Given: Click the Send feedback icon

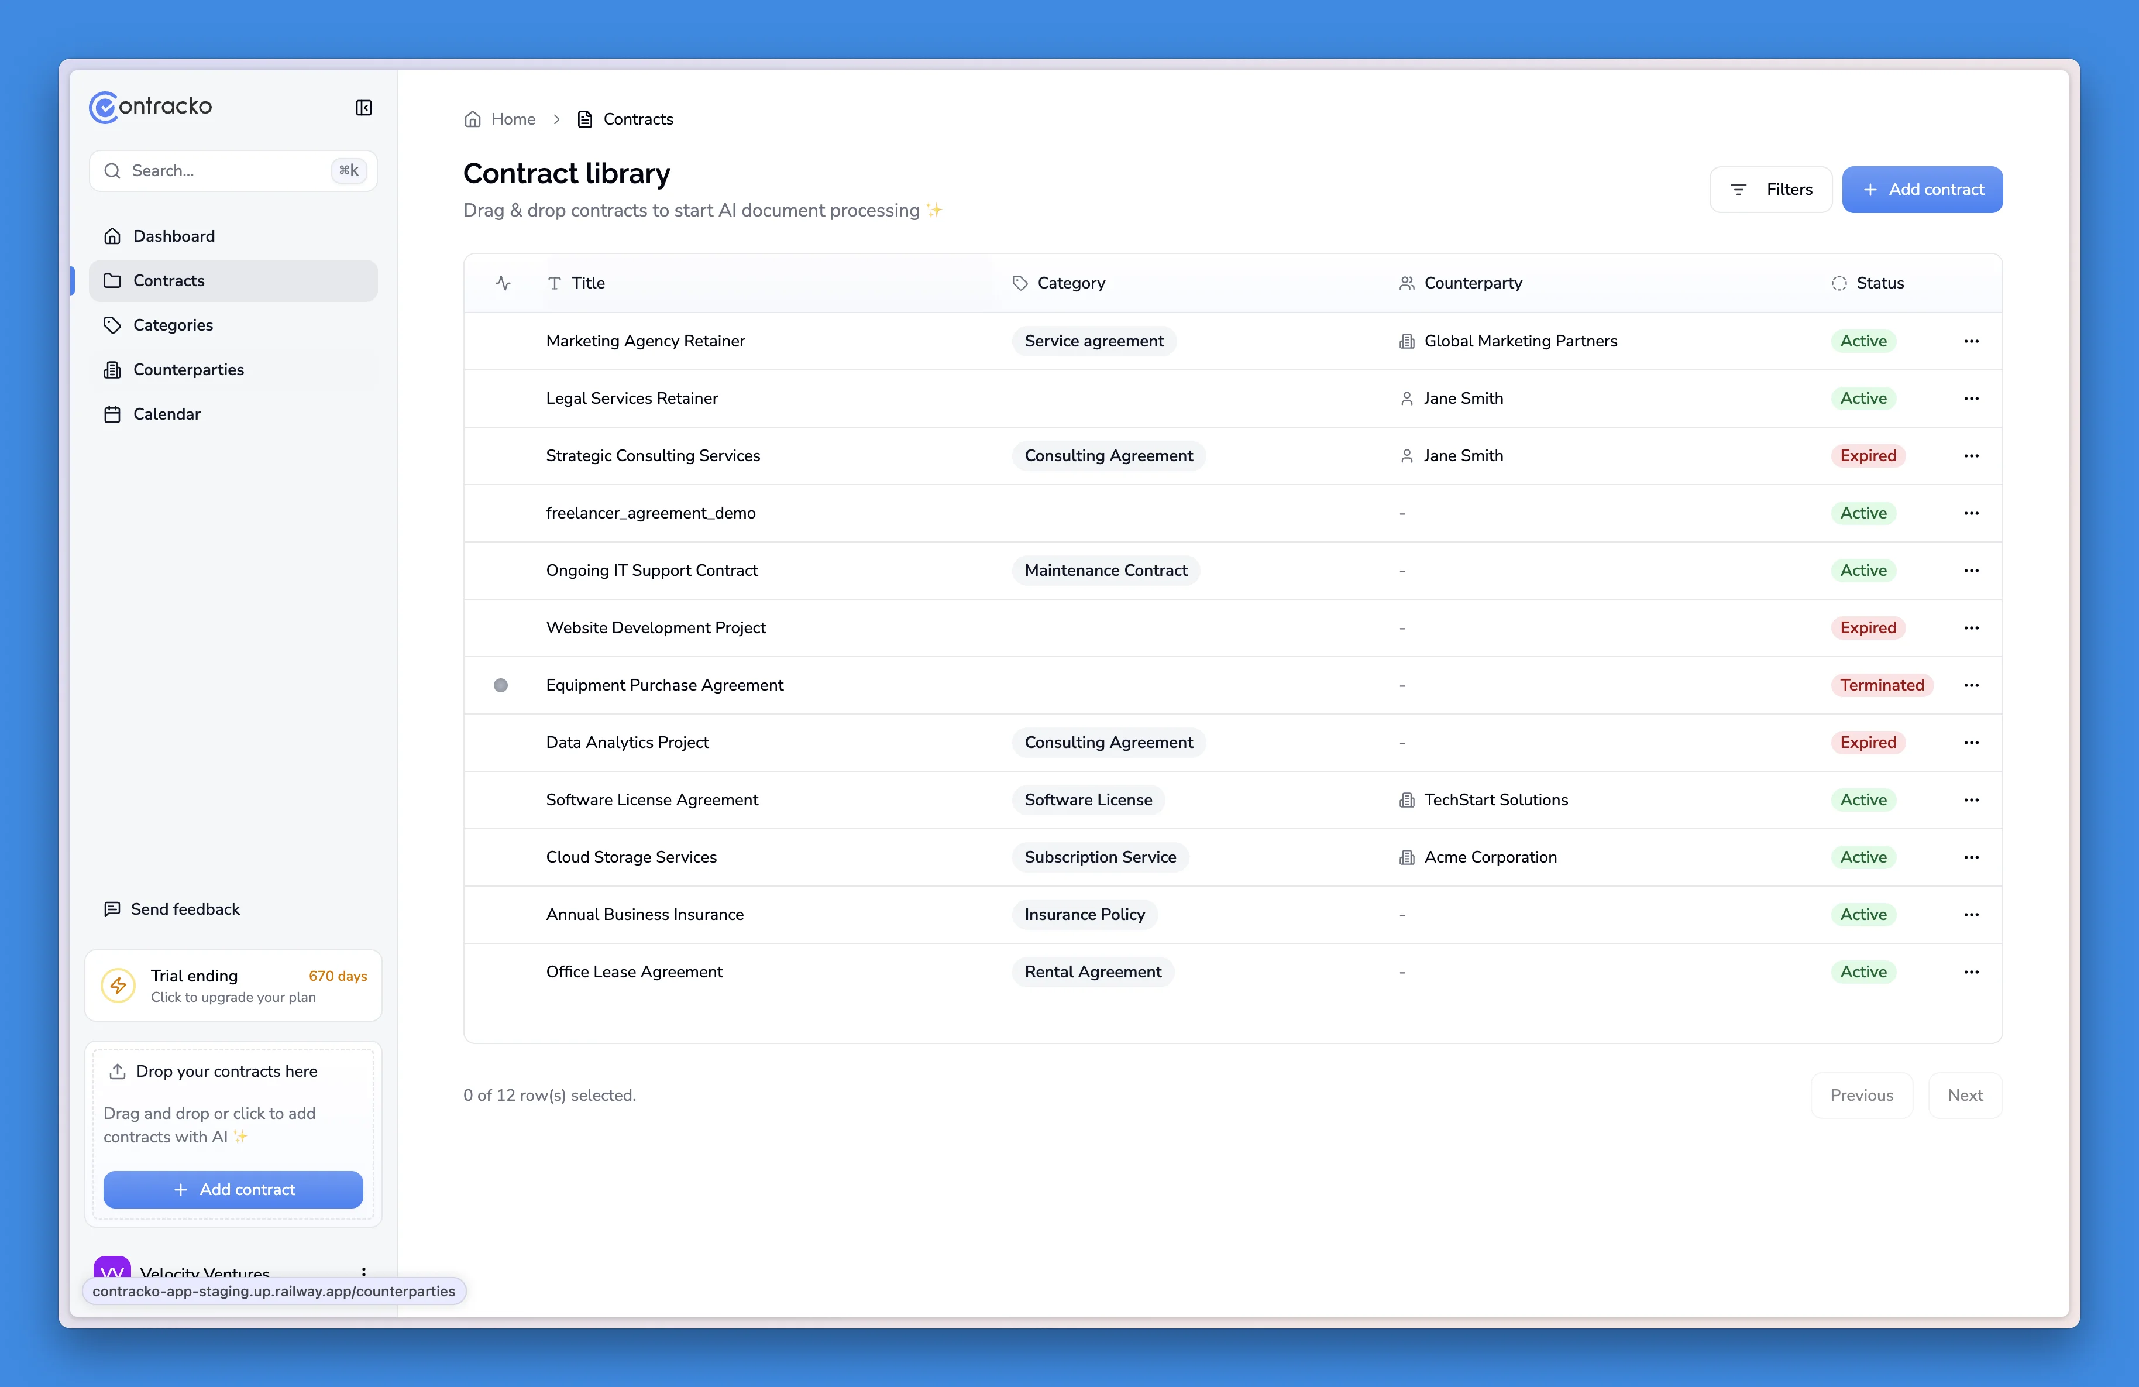Looking at the screenshot, I should (x=111, y=909).
